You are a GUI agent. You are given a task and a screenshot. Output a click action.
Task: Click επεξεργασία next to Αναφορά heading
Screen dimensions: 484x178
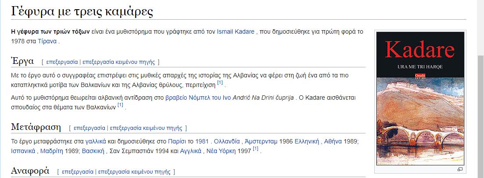tap(78, 171)
